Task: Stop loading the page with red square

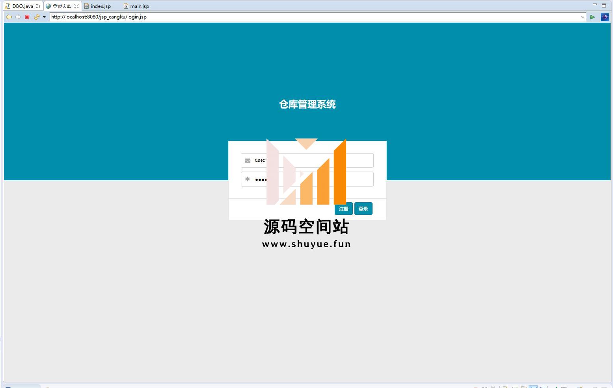Action: 27,17
